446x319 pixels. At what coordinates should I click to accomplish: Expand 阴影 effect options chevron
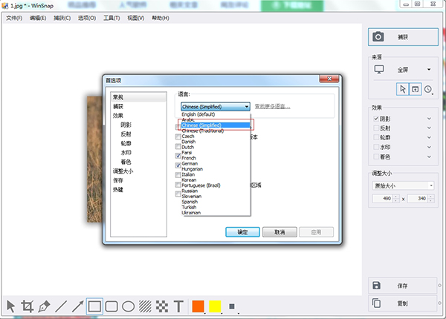429,119
